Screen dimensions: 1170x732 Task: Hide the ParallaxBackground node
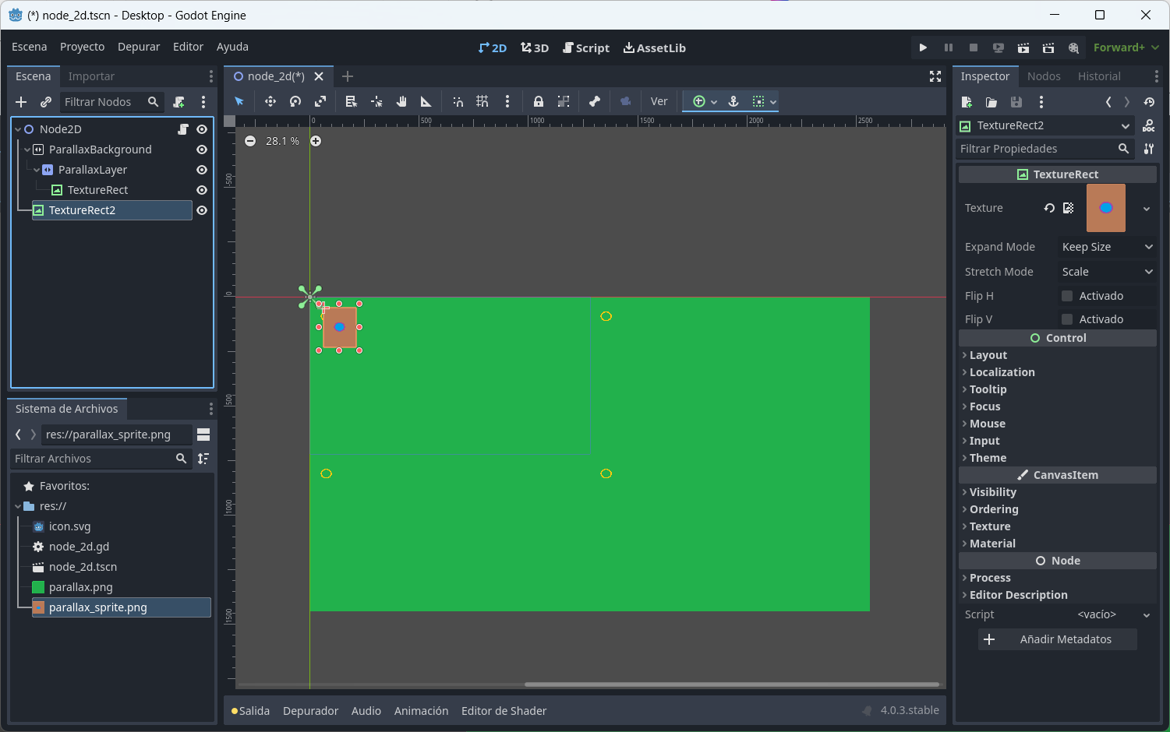[x=201, y=149]
